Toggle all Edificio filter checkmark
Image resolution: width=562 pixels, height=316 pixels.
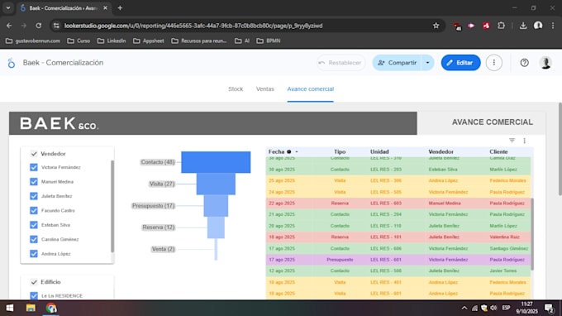[34, 282]
